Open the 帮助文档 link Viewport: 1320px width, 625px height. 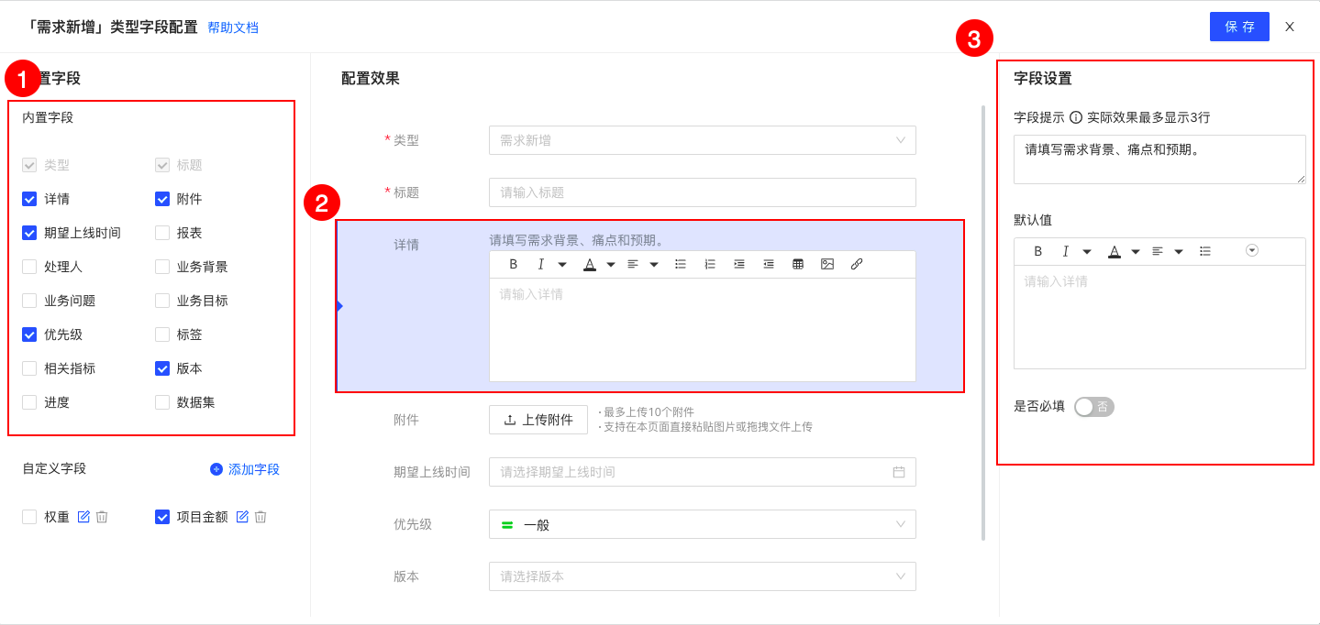point(233,27)
